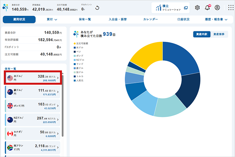This screenshot has height=157, width=235.
Task: Click the FXポイント 0P value in the header
Action: pos(83,9)
